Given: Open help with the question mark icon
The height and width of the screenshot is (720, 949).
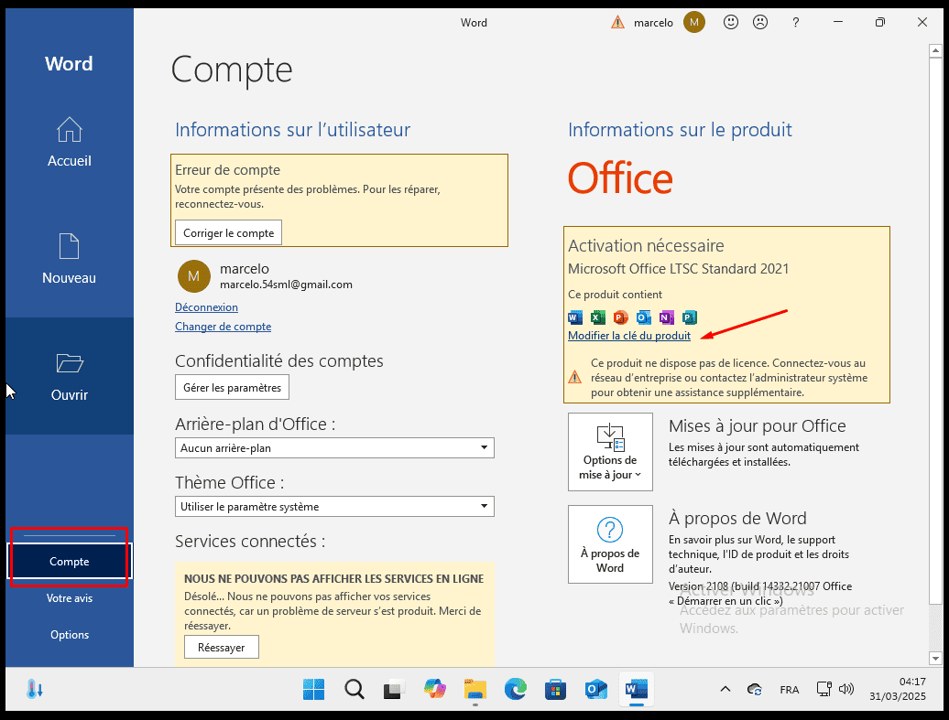Looking at the screenshot, I should coord(796,22).
